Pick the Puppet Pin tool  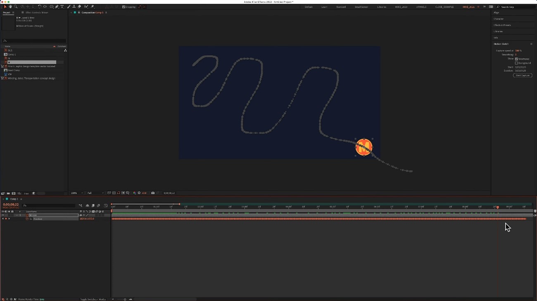[93, 7]
